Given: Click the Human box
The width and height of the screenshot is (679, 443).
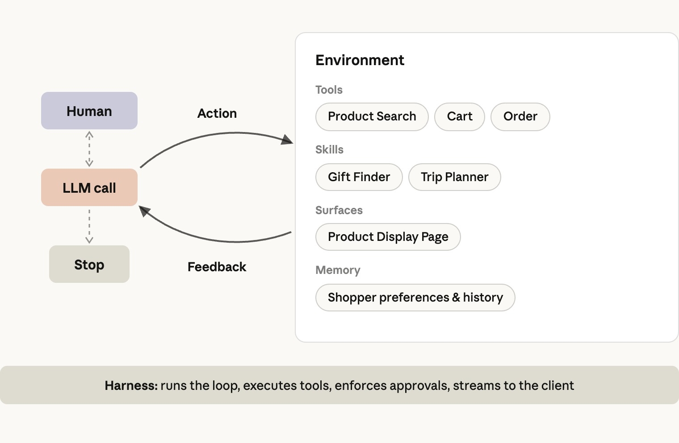Looking at the screenshot, I should (x=89, y=111).
